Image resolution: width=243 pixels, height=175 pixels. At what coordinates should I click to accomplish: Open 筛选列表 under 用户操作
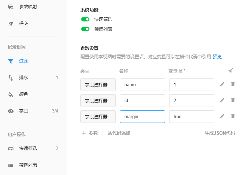pos(28,165)
